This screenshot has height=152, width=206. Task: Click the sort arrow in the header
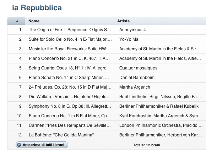[x=17, y=21]
